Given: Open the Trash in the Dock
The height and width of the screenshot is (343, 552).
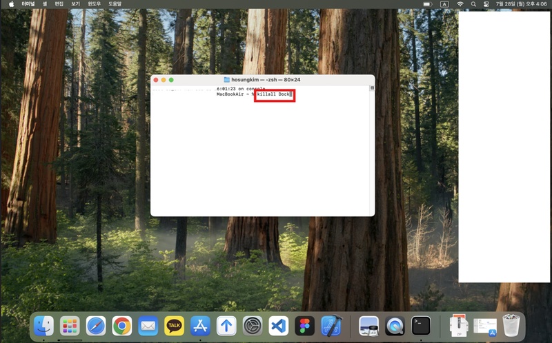Looking at the screenshot, I should pos(511,325).
